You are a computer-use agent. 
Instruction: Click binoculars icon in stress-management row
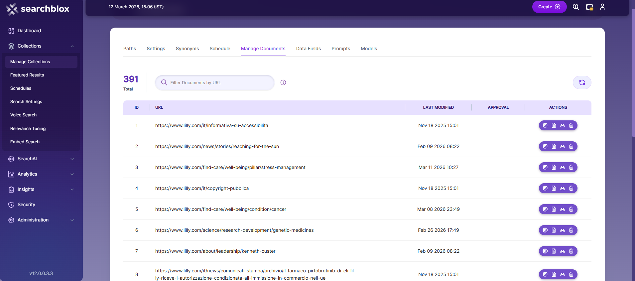[x=563, y=167]
